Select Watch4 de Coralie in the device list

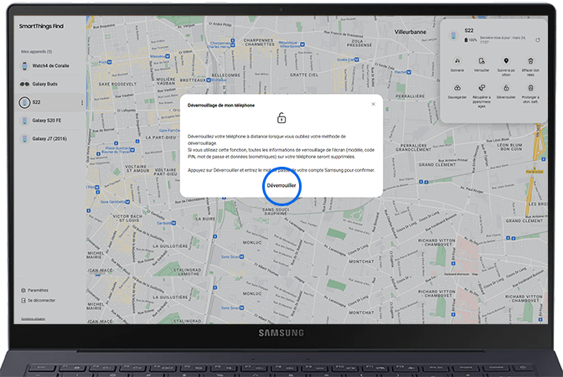click(x=50, y=65)
